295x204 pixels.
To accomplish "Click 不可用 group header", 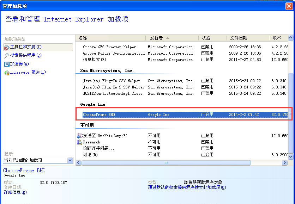I will tap(87, 125).
